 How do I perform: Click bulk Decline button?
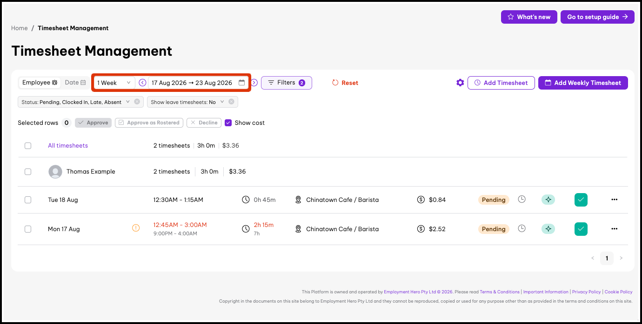pyautogui.click(x=204, y=123)
